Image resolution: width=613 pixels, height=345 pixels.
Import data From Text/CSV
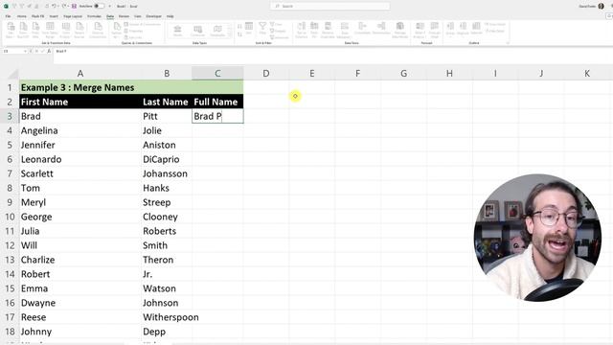point(23,30)
